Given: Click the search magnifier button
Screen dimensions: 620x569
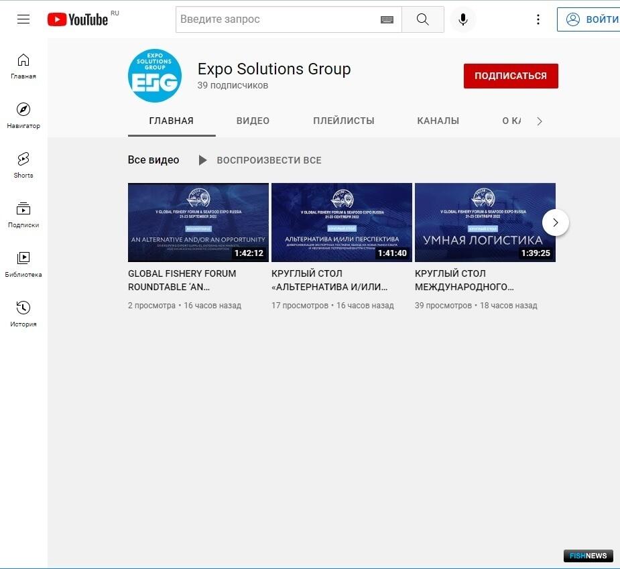Looking at the screenshot, I should click(x=422, y=19).
